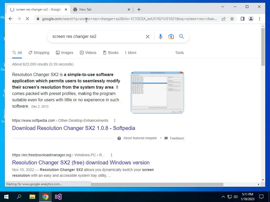Open options for freedownloadmanager result

coord(112,155)
